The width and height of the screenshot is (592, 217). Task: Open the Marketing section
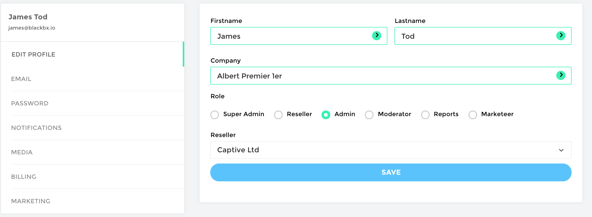31,201
